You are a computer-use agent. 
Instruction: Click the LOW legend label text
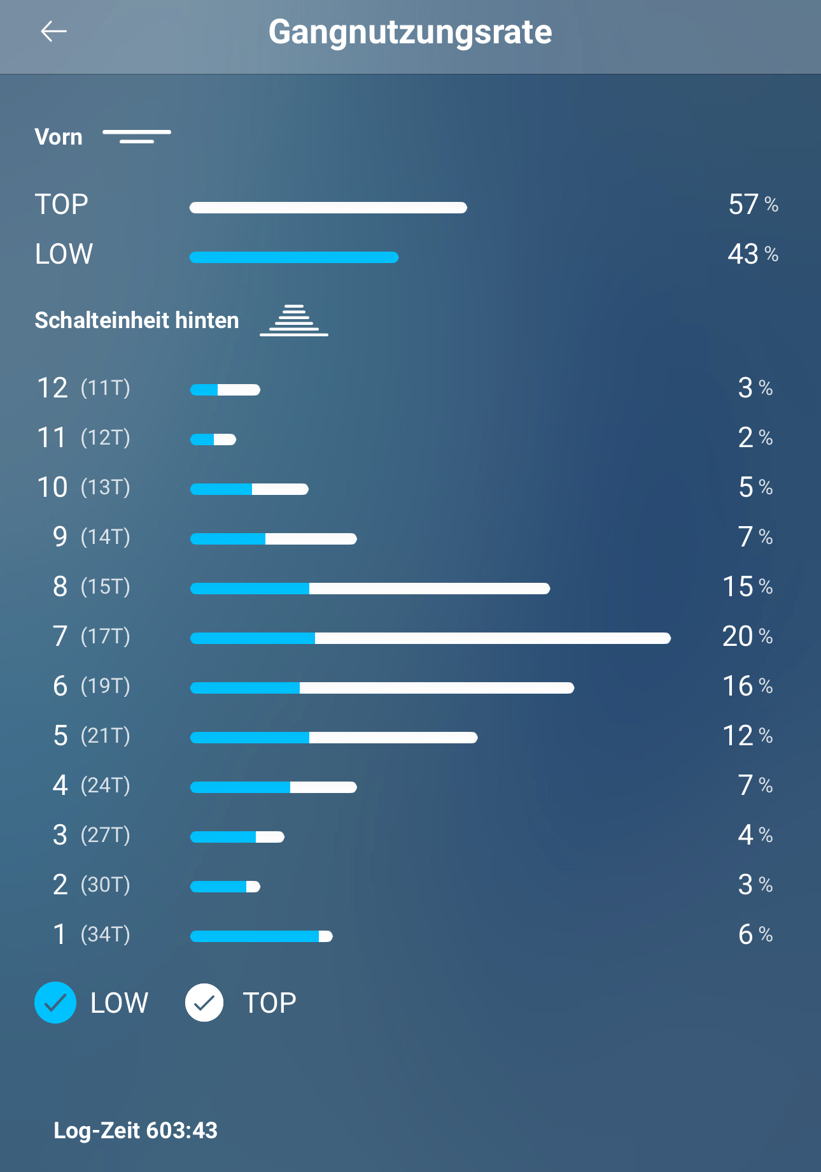click(119, 1003)
